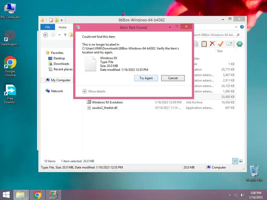Viewport: 267px width, 200px height.
Task: Click the New folder quick access icon
Action: click(x=57, y=20)
